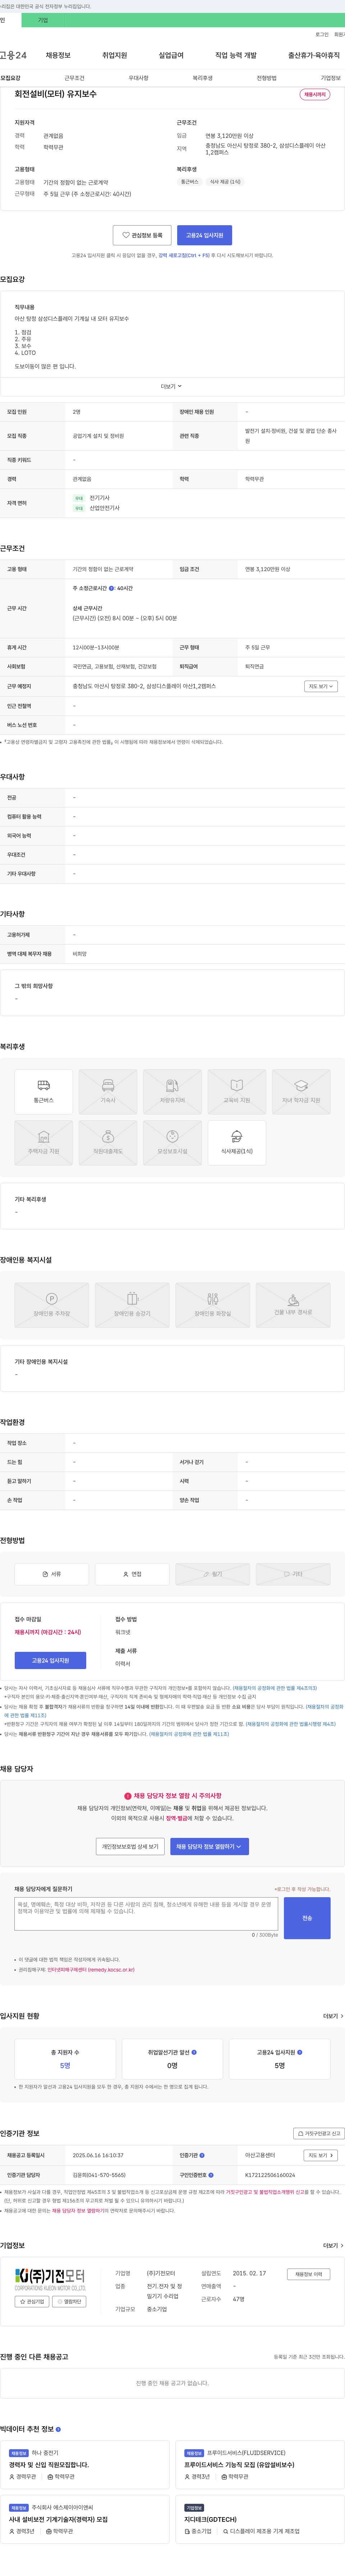
Task: Jump to the 모집요강 section tab
Action: point(10,78)
